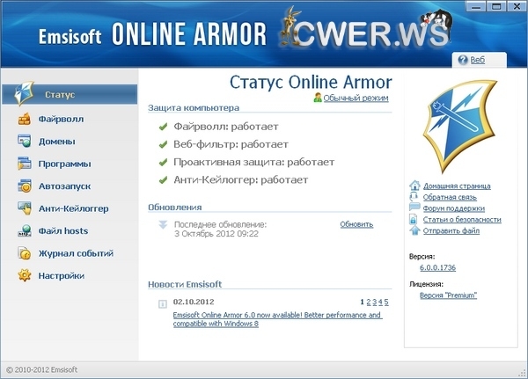528x379 pixels.
Task: Click the Анти-Кейлоггер hand icon
Action: click(25, 208)
